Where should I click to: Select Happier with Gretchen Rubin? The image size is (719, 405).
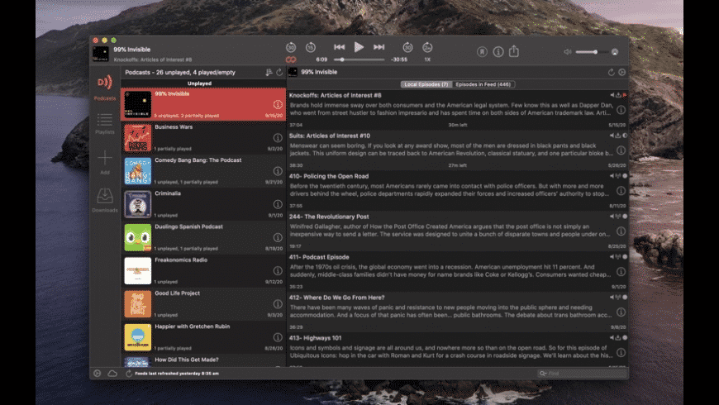point(203,337)
